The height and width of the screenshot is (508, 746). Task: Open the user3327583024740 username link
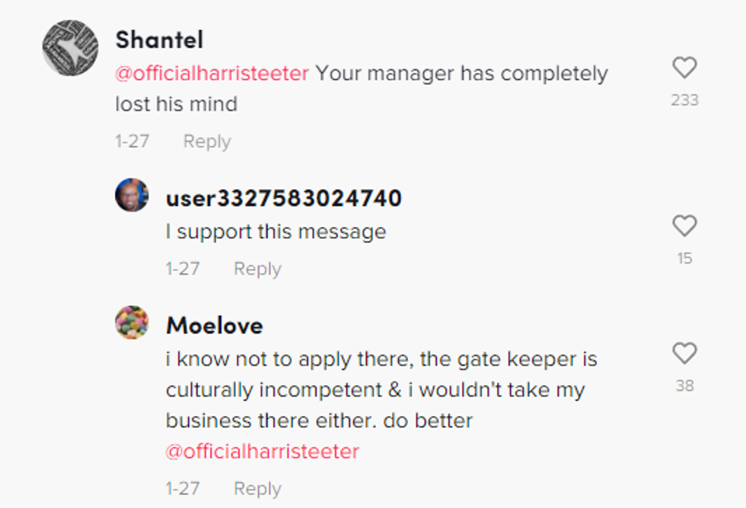click(283, 199)
